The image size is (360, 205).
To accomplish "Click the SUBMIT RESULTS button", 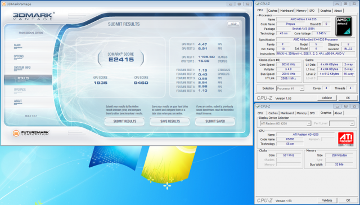I will pyautogui.click(x=125, y=121).
